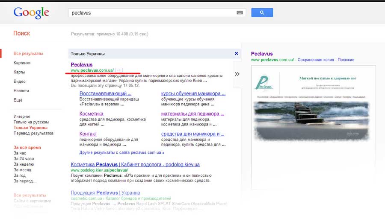Open the За период custom range option

25,181
